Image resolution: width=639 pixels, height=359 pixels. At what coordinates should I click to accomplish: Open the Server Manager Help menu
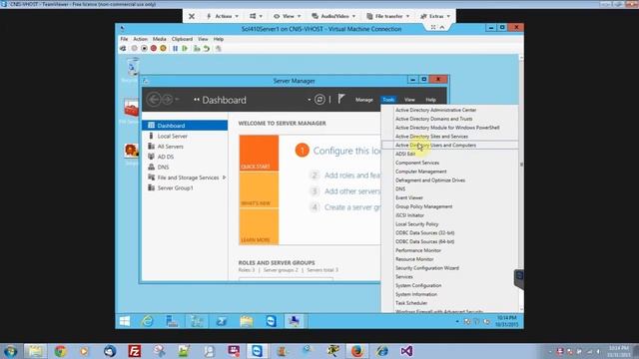[430, 100]
